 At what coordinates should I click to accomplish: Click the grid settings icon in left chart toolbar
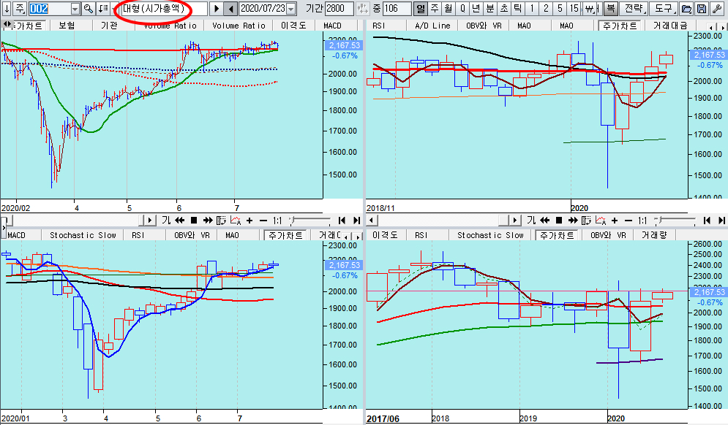pos(222,220)
